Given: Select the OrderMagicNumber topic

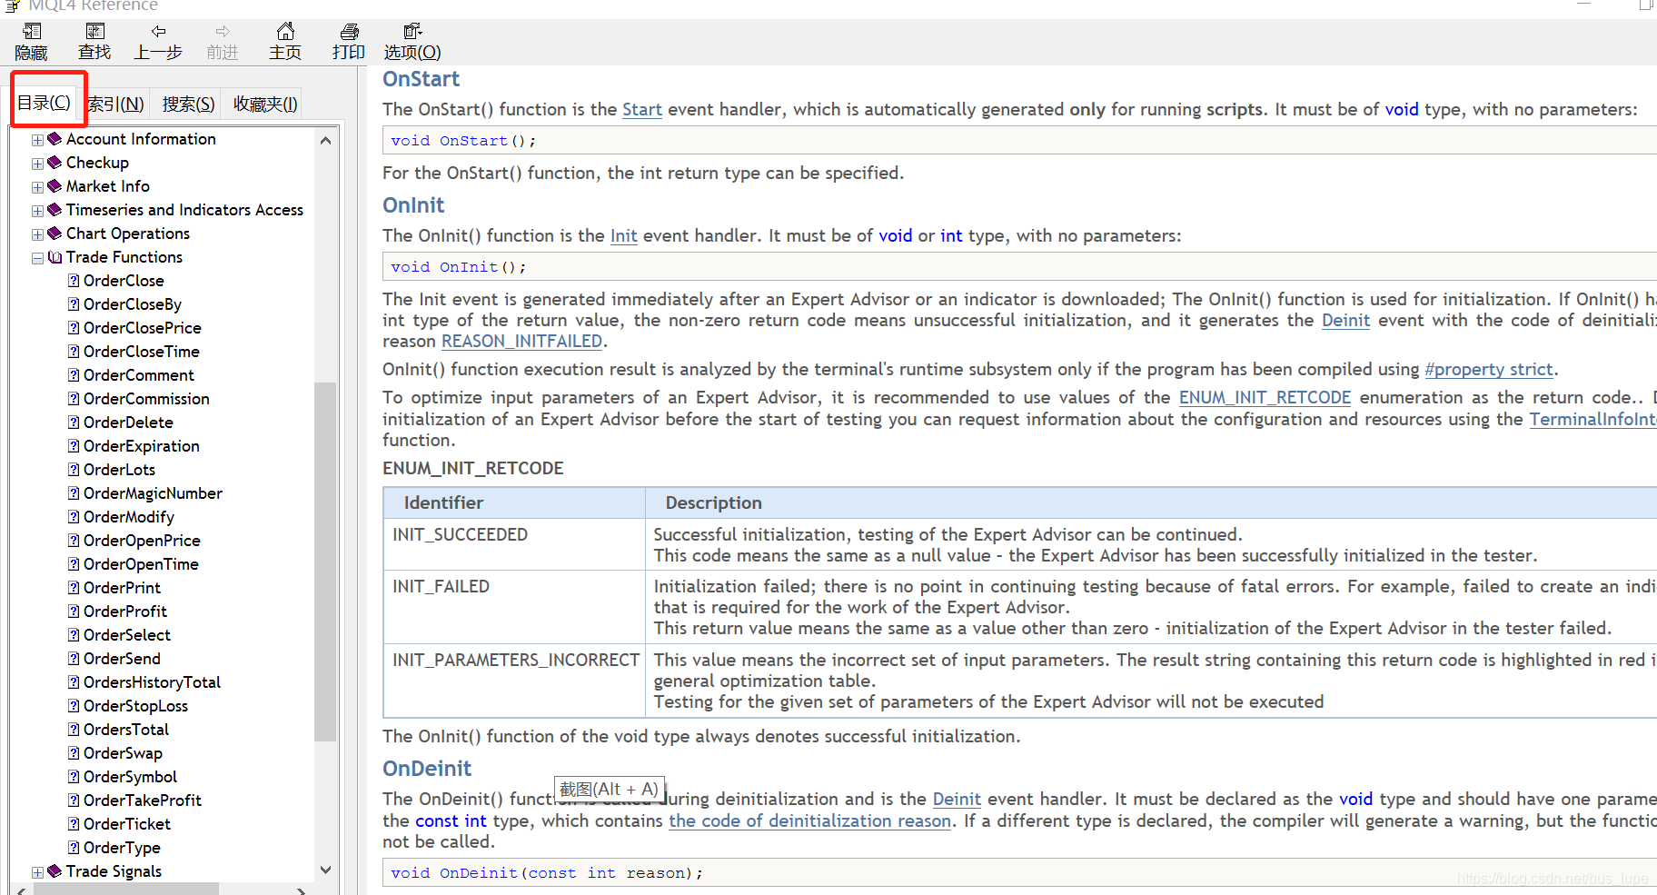Looking at the screenshot, I should pyautogui.click(x=153, y=493).
